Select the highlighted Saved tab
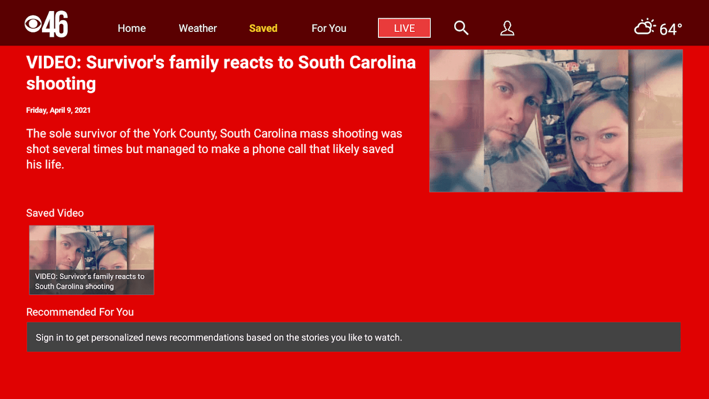The image size is (709, 399). (x=263, y=28)
